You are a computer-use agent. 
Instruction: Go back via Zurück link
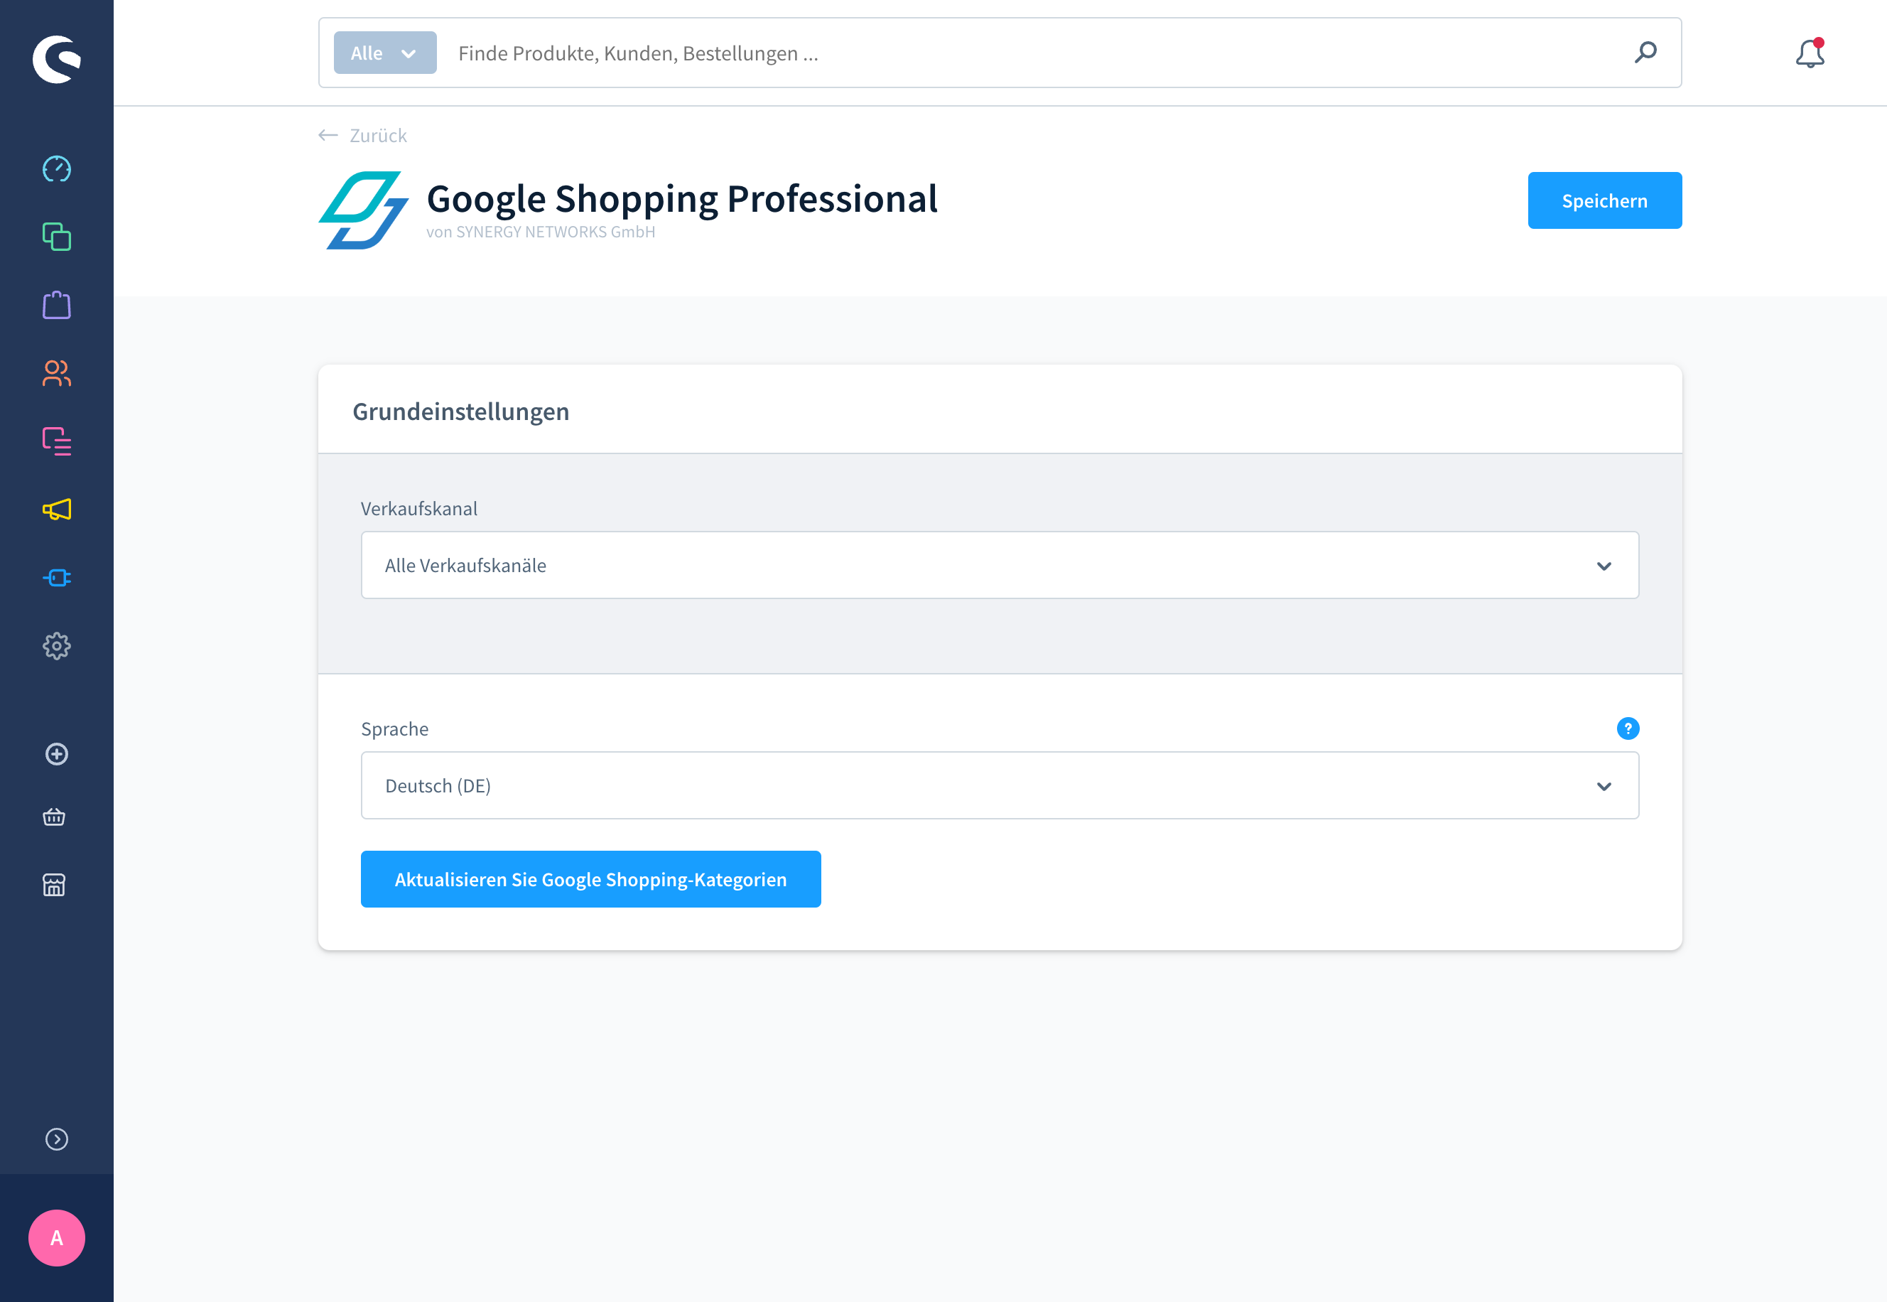pos(363,136)
